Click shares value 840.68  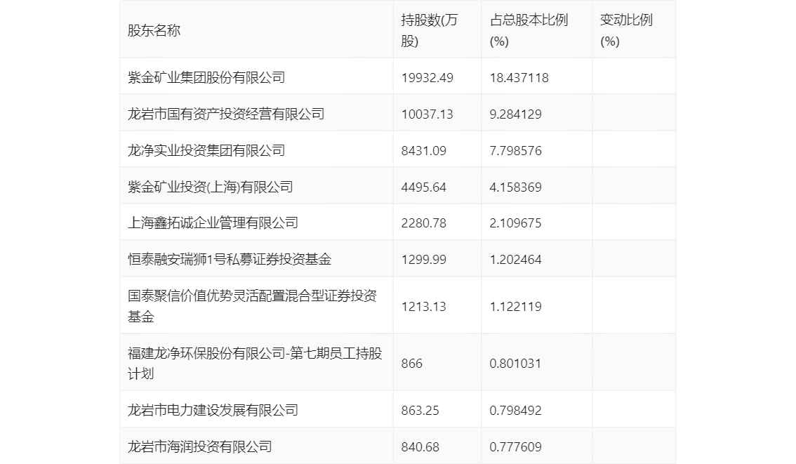(x=420, y=446)
